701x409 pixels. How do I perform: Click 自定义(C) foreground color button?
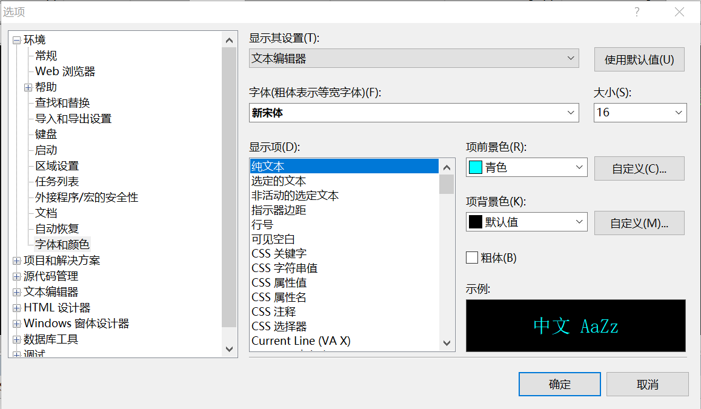[x=639, y=169]
